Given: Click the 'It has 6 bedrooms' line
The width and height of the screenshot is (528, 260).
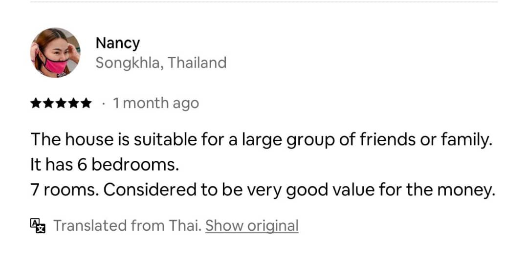Looking at the screenshot, I should coord(104,165).
